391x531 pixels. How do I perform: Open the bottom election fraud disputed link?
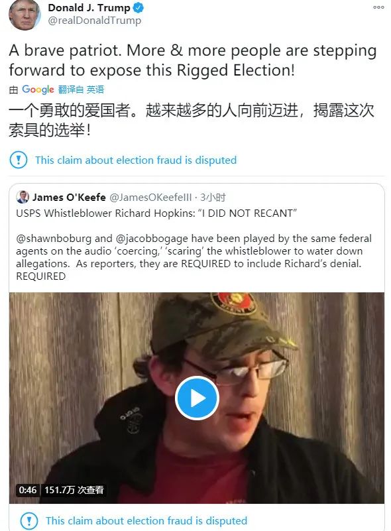(146, 520)
